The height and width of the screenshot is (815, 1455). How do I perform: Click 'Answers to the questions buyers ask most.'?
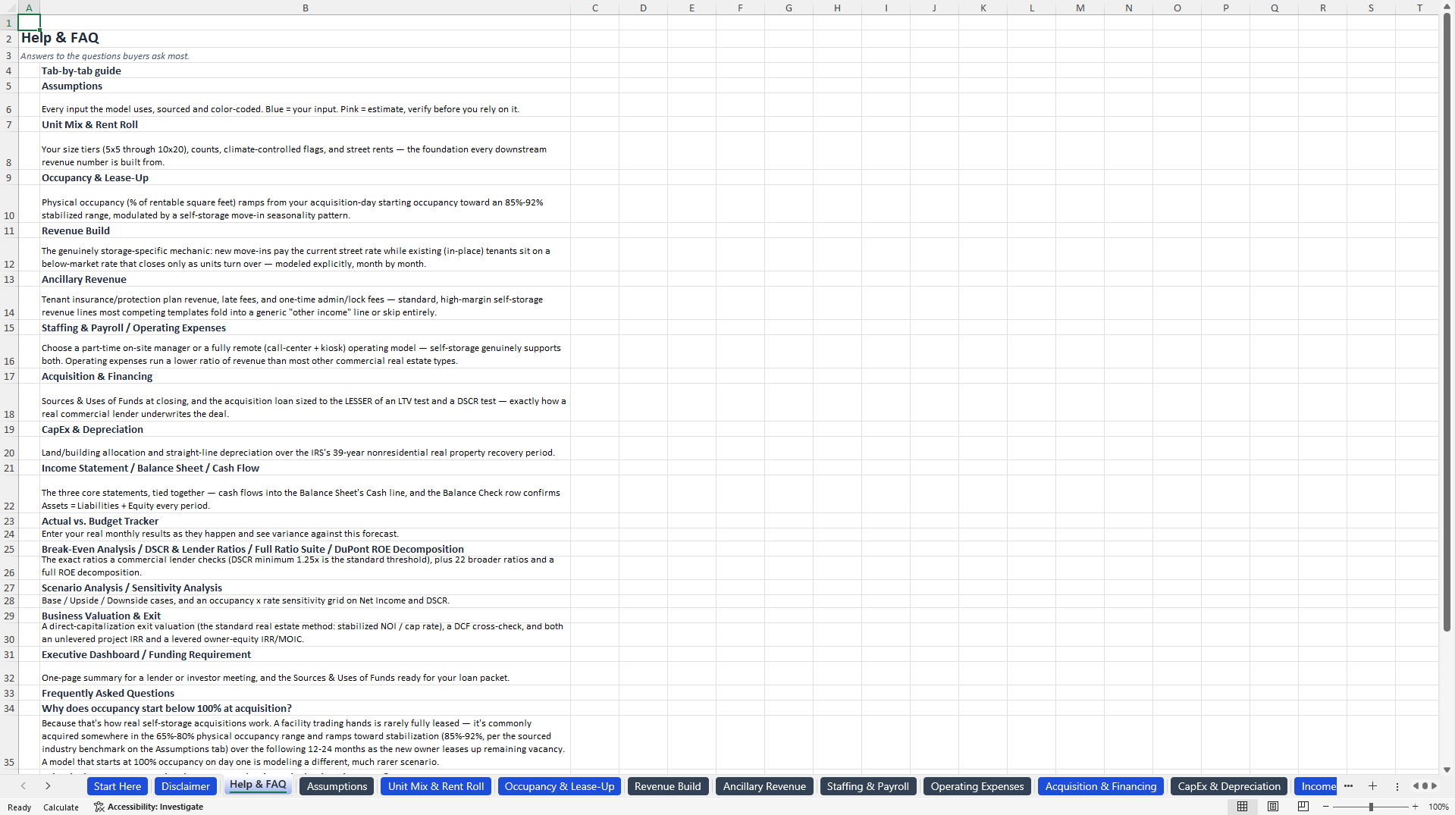point(105,56)
